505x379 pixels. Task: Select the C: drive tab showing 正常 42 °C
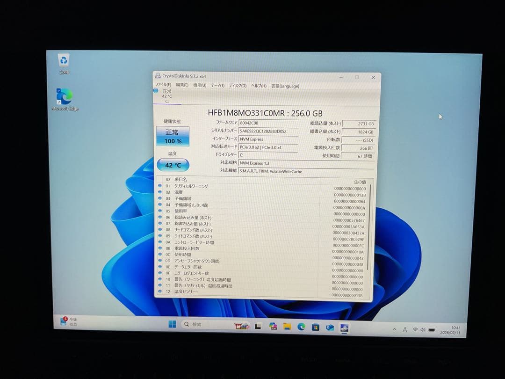pos(166,96)
